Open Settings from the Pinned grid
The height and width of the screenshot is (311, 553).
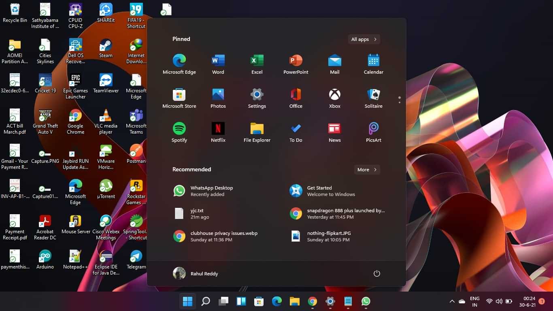257,98
